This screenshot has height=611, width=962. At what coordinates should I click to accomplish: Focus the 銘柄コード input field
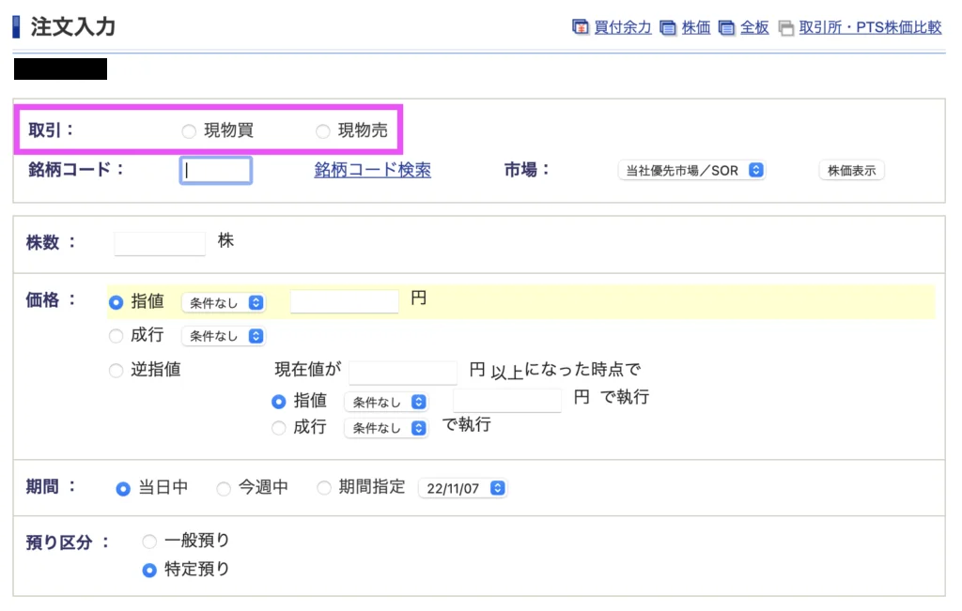pyautogui.click(x=216, y=171)
